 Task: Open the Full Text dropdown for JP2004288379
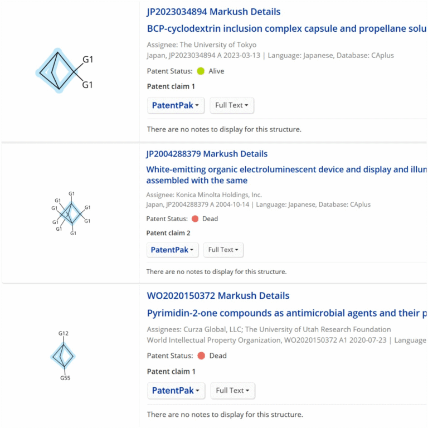point(223,250)
